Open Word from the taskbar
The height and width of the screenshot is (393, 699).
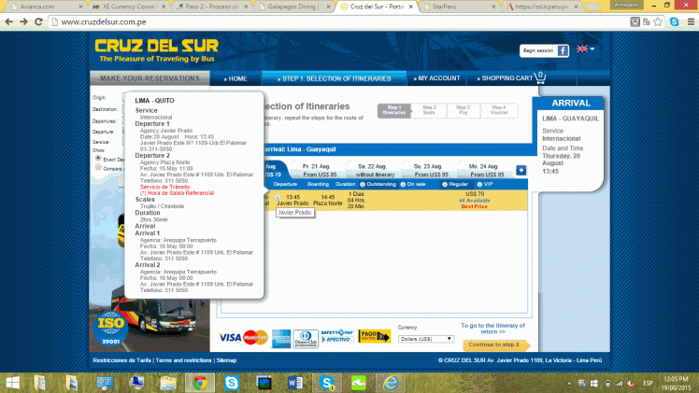coord(295,383)
